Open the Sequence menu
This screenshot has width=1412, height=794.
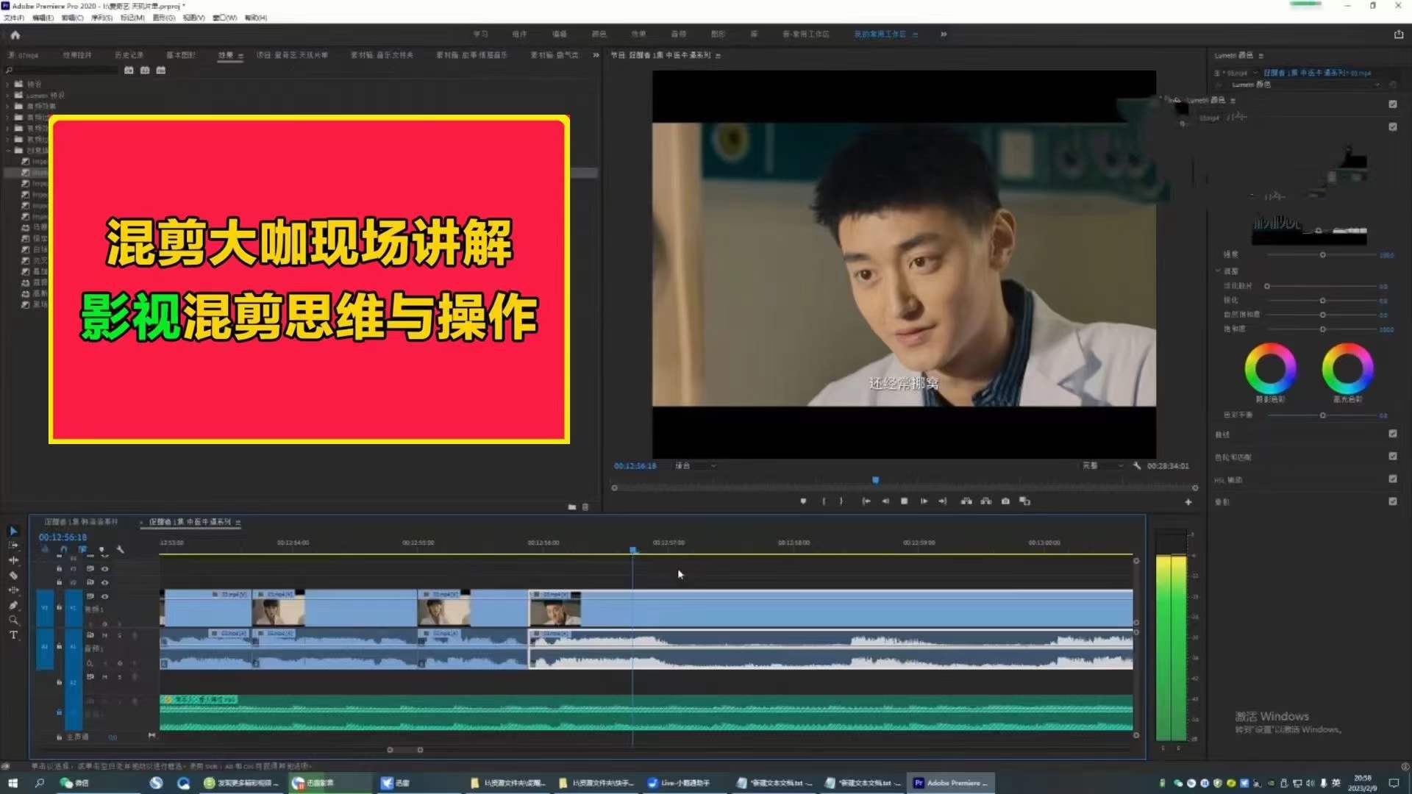tap(101, 18)
